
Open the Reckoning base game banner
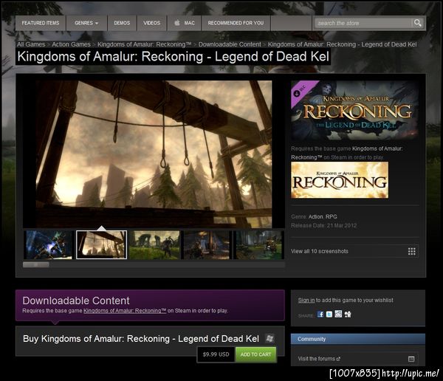(340, 179)
